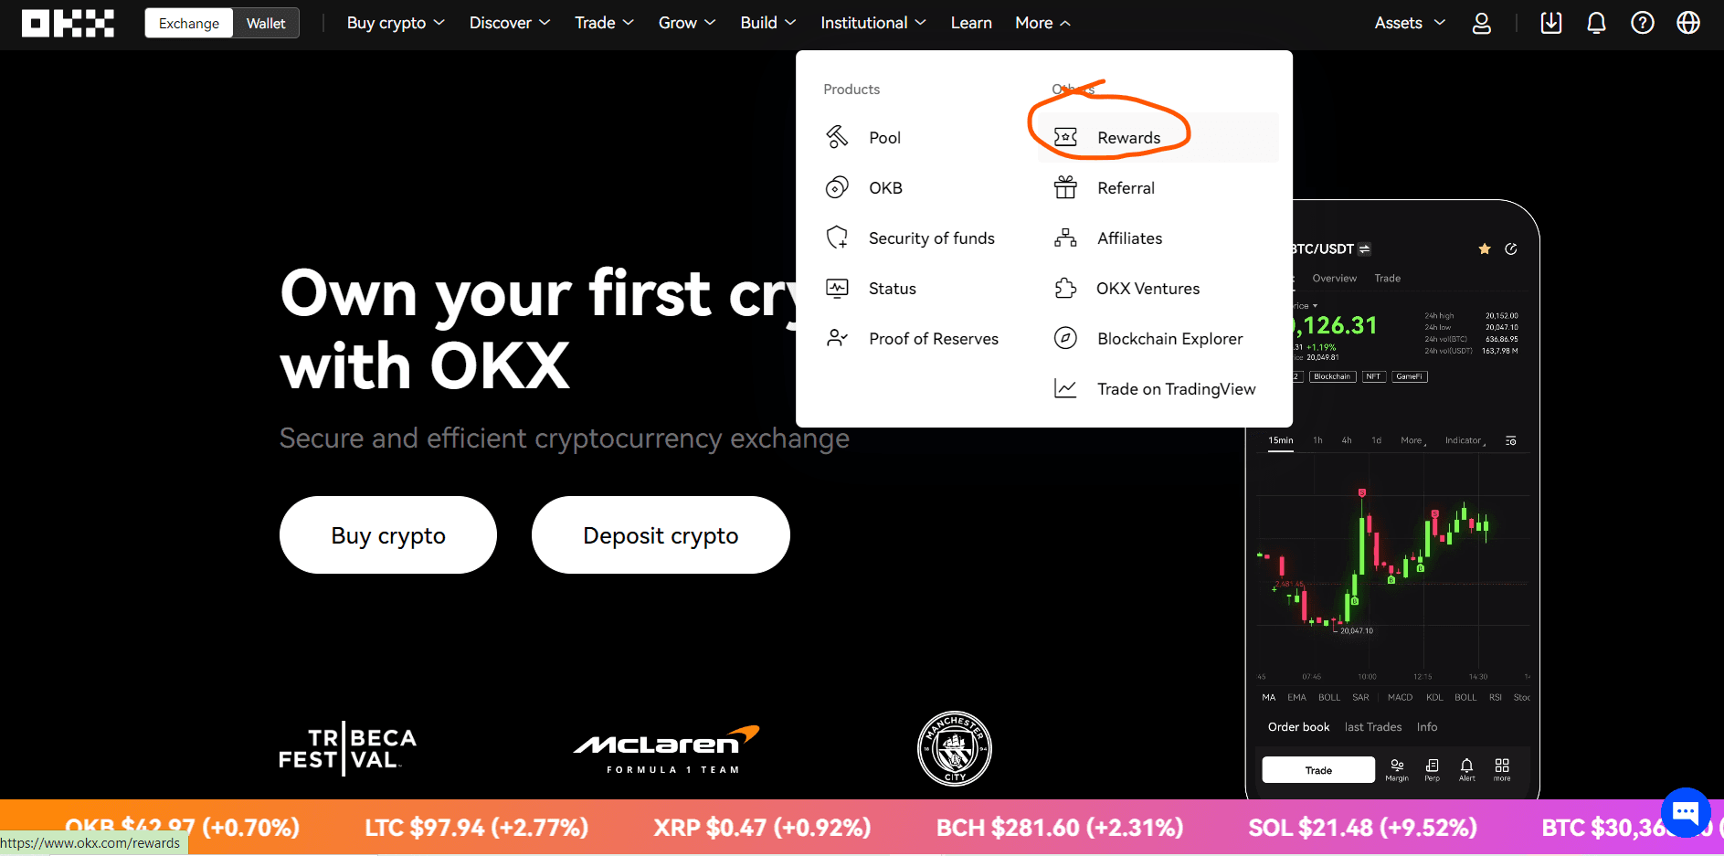Click the OKX logo
The width and height of the screenshot is (1724, 856).
(68, 23)
